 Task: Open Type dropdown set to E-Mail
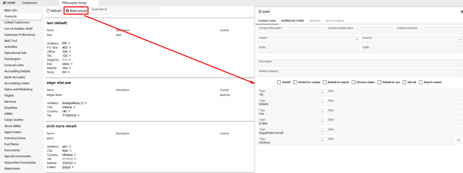(x=291, y=121)
